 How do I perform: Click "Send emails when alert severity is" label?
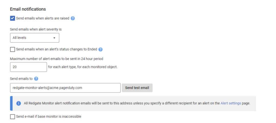(x=38, y=29)
